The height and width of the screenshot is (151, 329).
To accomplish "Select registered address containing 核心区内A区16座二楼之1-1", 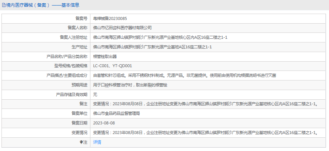I will [x=160, y=37].
